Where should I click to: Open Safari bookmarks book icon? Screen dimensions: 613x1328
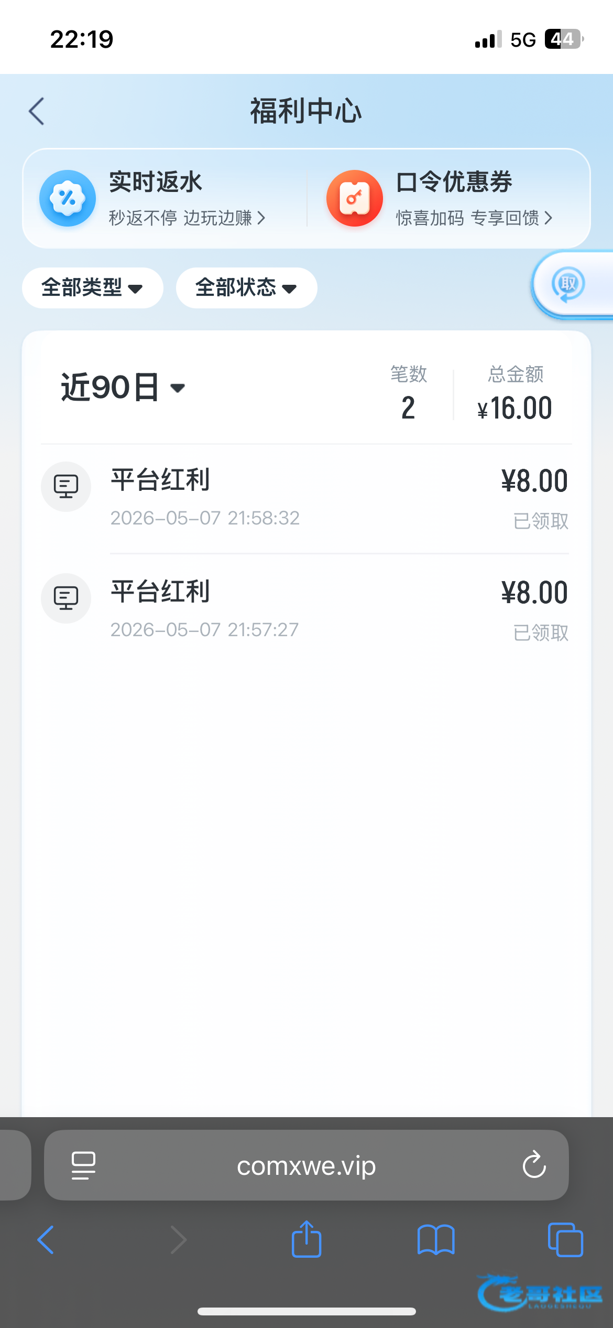click(436, 1240)
